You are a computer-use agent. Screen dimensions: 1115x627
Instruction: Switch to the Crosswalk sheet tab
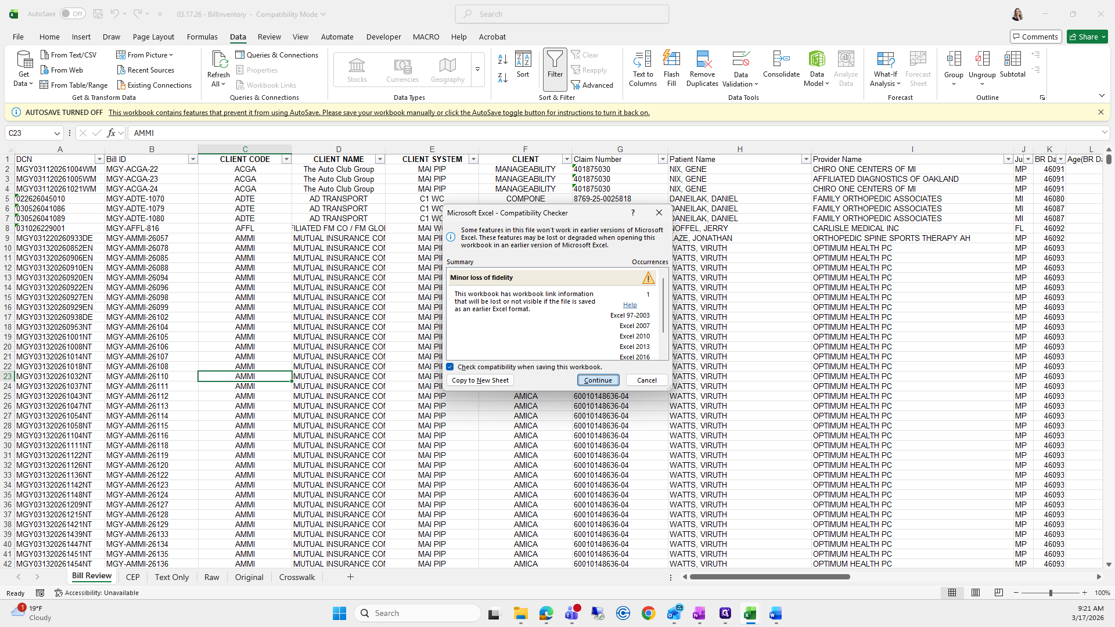[x=297, y=577]
